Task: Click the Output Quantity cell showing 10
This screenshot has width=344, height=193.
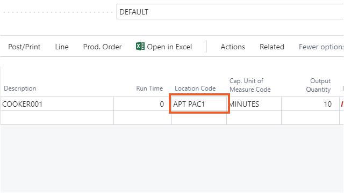Action: (310, 104)
